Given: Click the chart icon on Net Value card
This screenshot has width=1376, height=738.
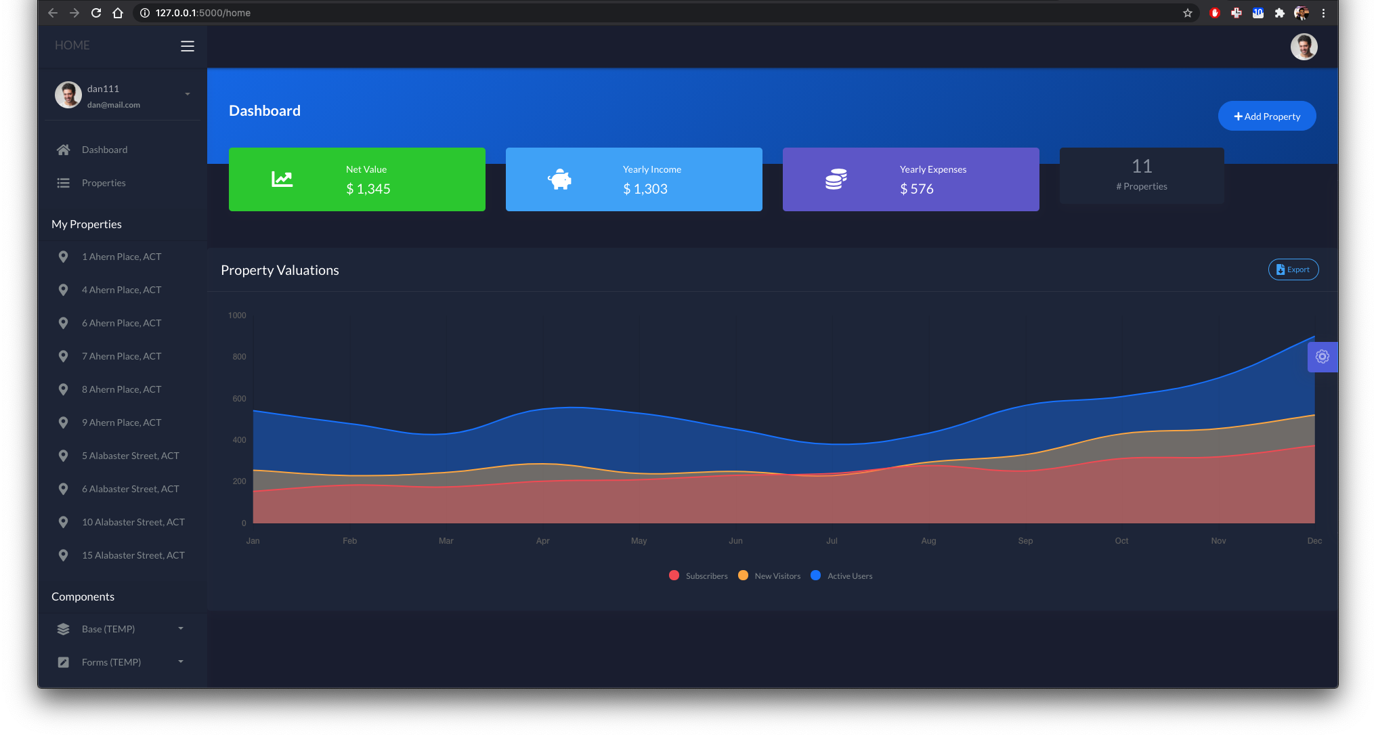Looking at the screenshot, I should tap(282, 179).
